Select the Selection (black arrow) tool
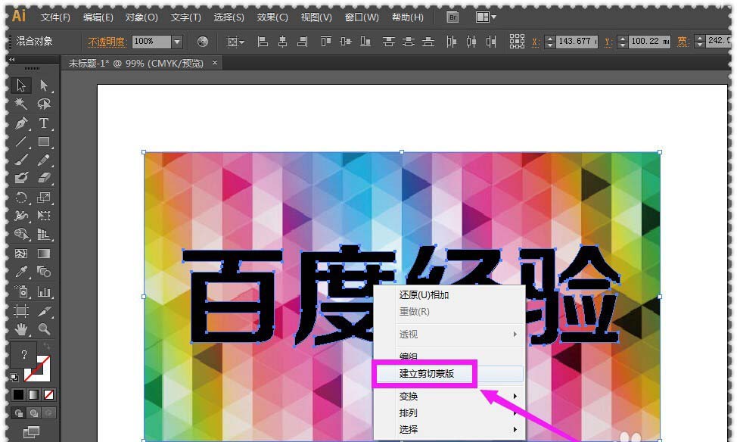The width and height of the screenshot is (737, 442). (20, 85)
